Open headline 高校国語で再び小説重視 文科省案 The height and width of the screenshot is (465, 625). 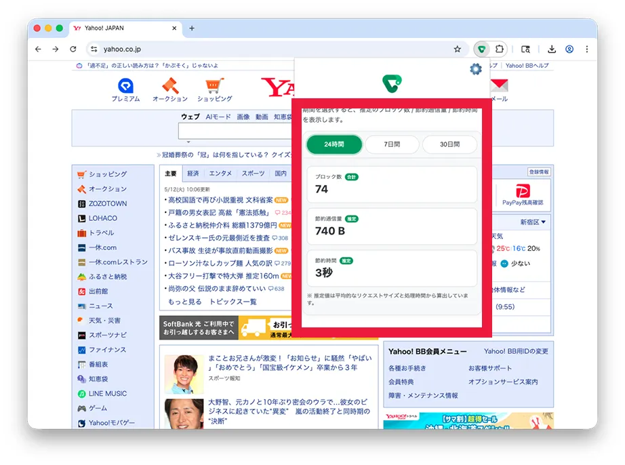click(x=220, y=200)
